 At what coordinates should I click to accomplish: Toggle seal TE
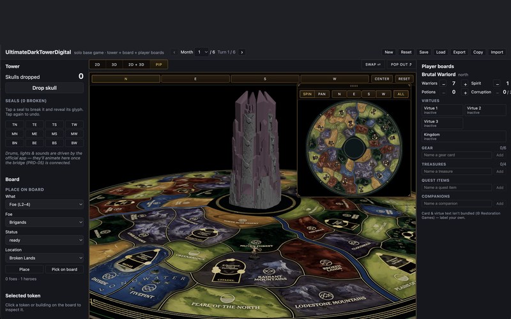(34, 124)
